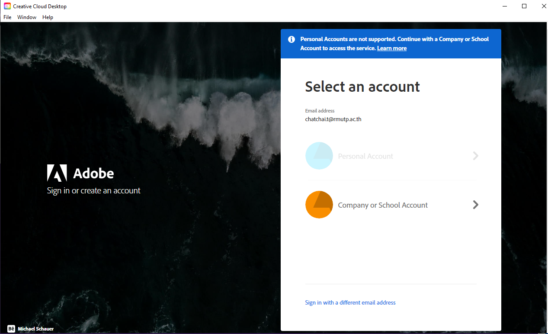This screenshot has height=334, width=548.
Task: Open the Window menu
Action: tap(27, 17)
